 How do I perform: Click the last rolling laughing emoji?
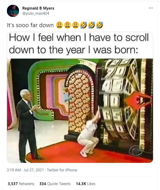(x=100, y=25)
